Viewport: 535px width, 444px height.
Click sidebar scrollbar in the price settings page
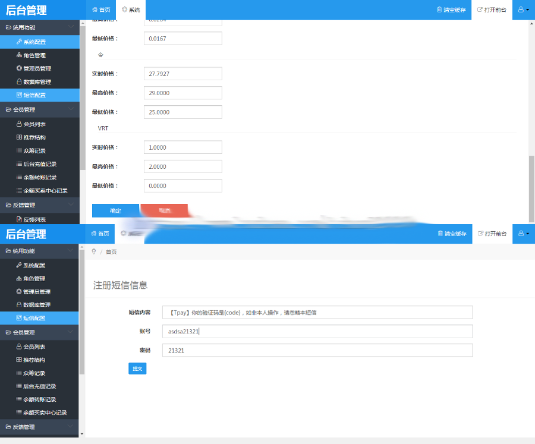[x=83, y=98]
